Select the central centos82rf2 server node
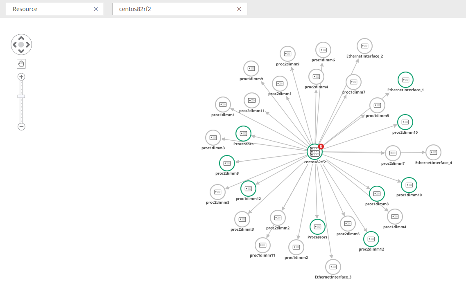 pos(315,152)
